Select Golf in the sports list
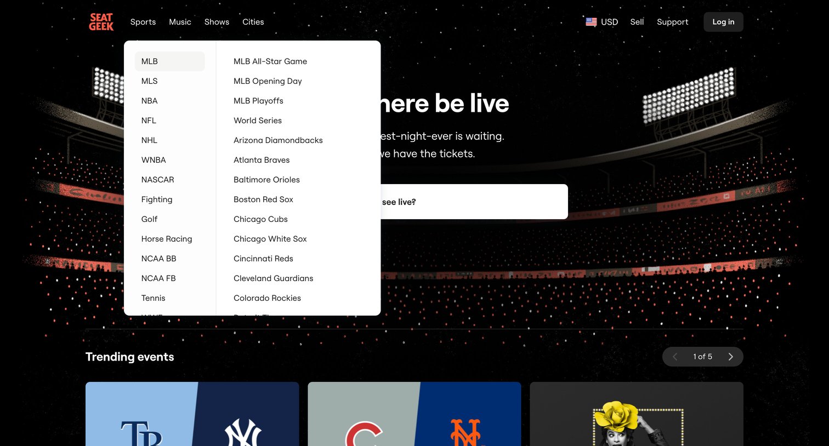Image resolution: width=829 pixels, height=446 pixels. point(170,219)
